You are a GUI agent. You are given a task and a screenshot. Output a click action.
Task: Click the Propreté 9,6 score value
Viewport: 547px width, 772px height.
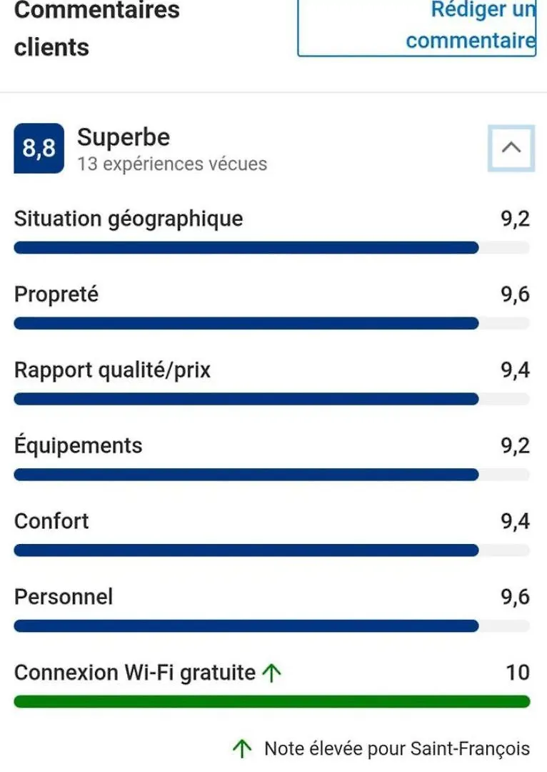[x=515, y=295]
